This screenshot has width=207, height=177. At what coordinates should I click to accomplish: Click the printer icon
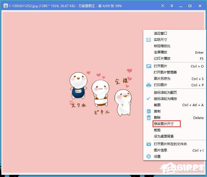tap(149, 85)
